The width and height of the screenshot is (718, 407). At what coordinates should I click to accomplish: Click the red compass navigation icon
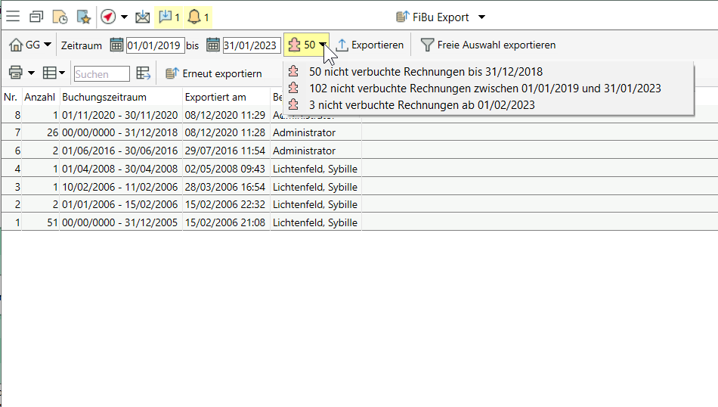pos(108,17)
